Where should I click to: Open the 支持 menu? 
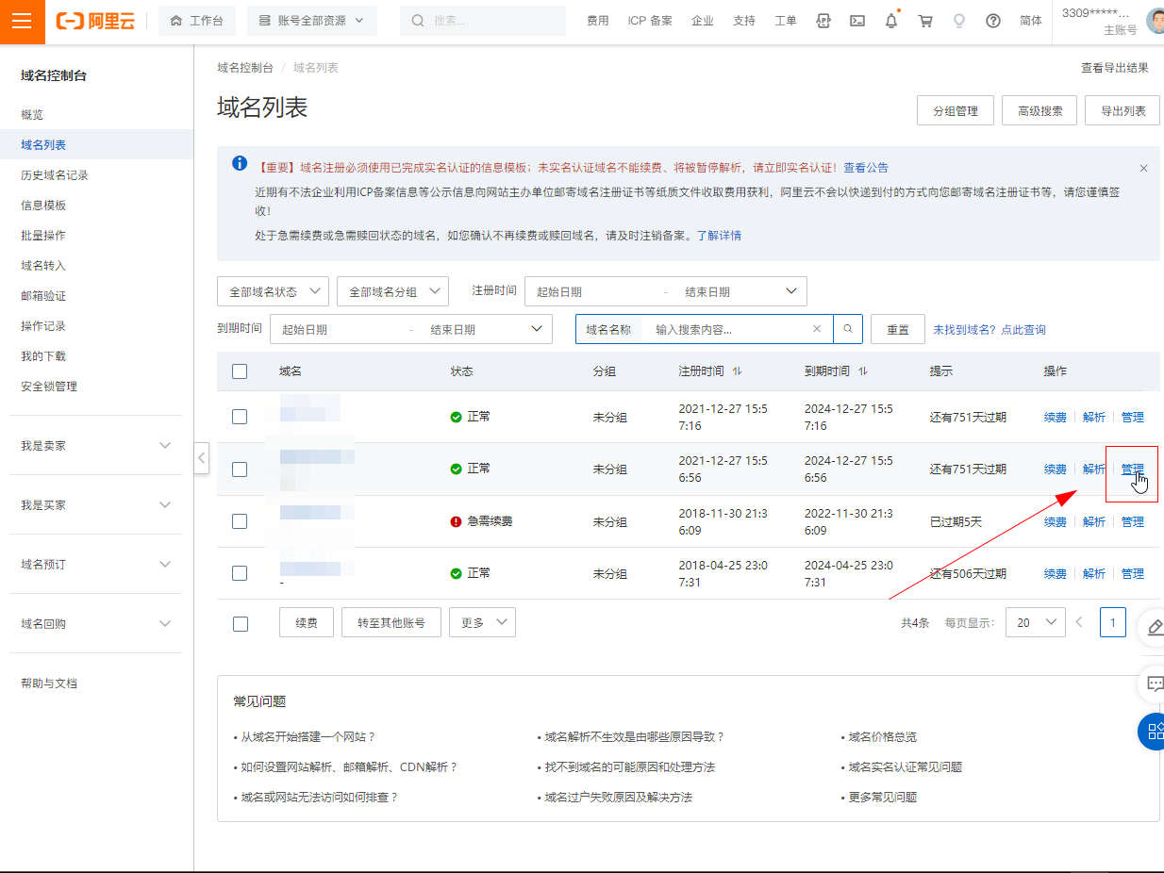click(x=744, y=21)
